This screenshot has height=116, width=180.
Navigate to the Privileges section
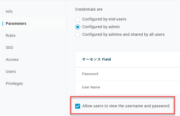[x=14, y=84]
